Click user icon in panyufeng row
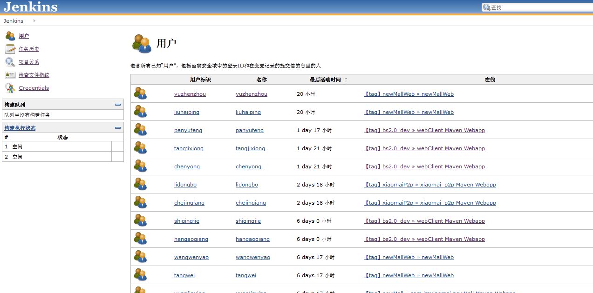Image resolution: width=593 pixels, height=293 pixels. click(140, 130)
